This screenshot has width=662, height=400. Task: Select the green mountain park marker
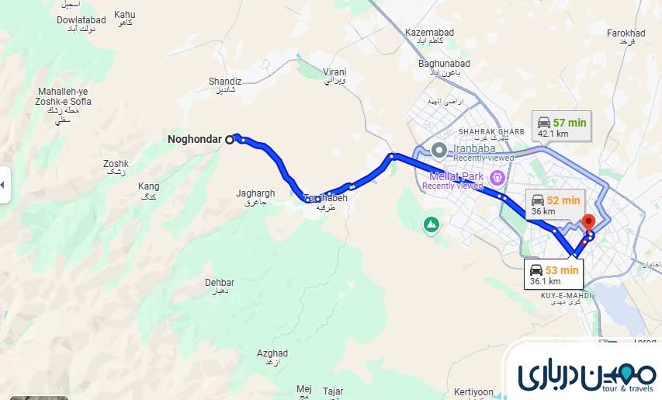point(431,225)
